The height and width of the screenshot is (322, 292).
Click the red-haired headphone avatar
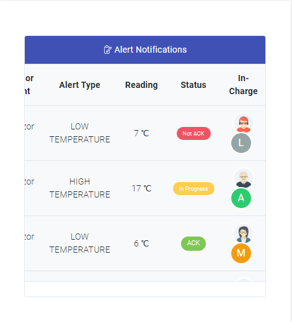(244, 123)
